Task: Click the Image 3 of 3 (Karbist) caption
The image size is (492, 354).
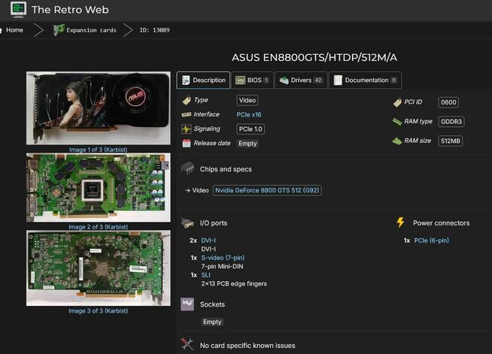Action: tap(99, 310)
